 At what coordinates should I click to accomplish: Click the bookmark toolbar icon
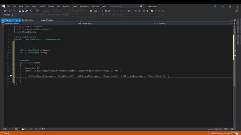pyautogui.click(x=151, y=11)
